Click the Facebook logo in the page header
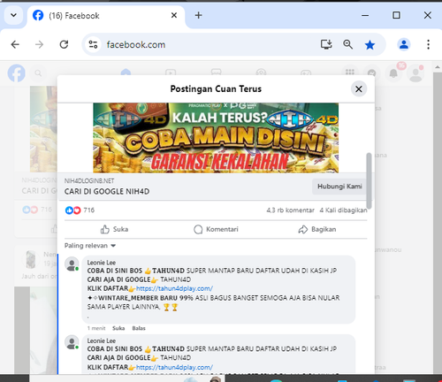Image resolution: width=442 pixels, height=382 pixels. 16,73
